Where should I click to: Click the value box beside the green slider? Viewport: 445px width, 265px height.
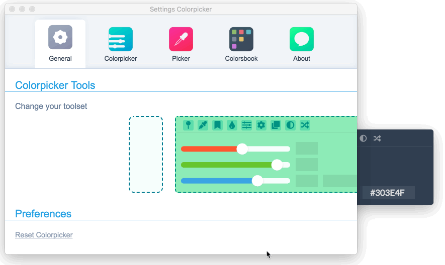tap(307, 165)
